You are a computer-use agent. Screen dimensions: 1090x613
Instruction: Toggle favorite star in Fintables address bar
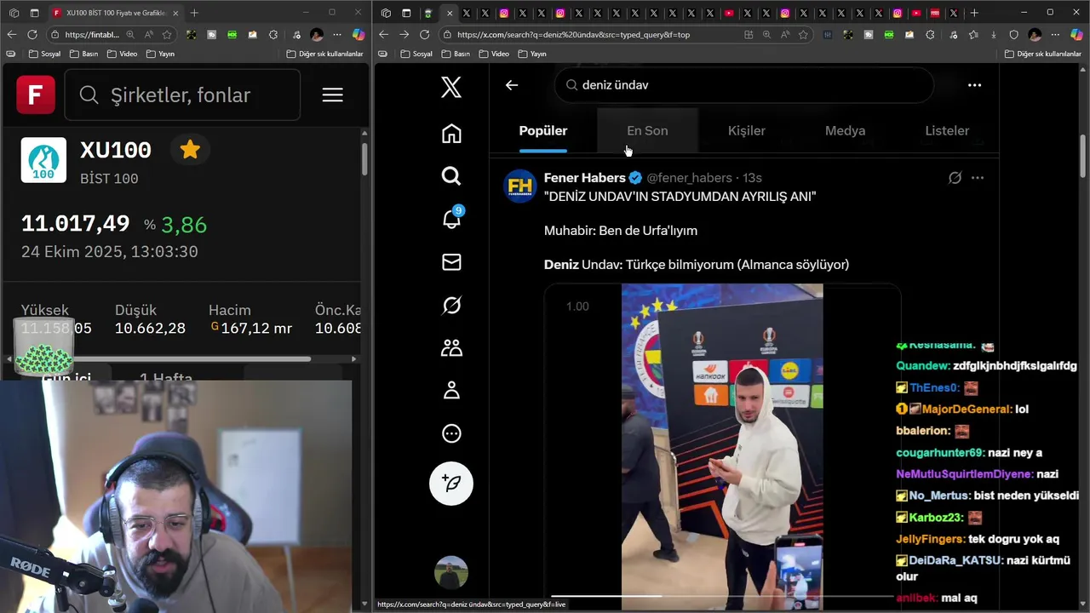pos(167,35)
